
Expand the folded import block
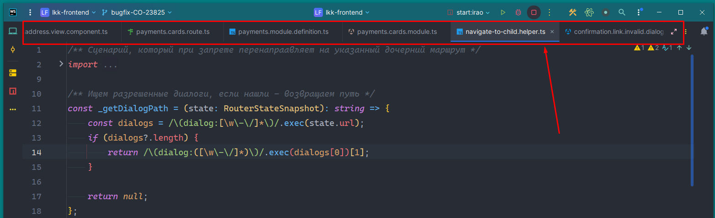[x=61, y=64]
